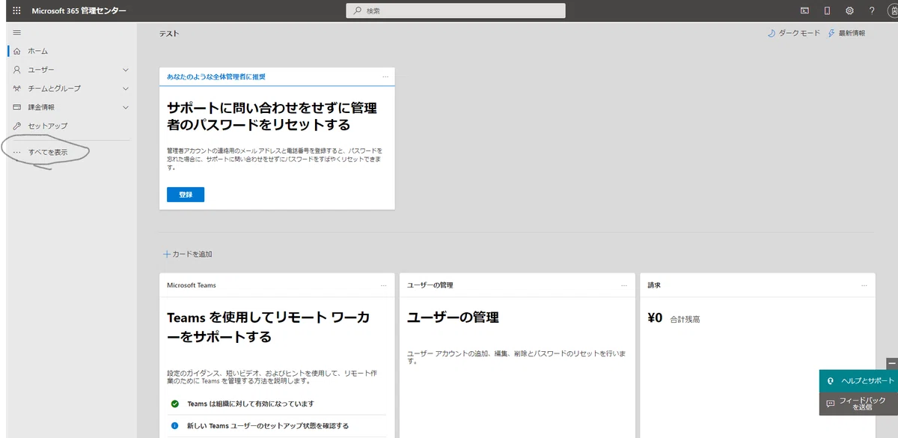898x438 pixels.
Task: Open ヘルプとサポート panel button
Action: (860, 381)
